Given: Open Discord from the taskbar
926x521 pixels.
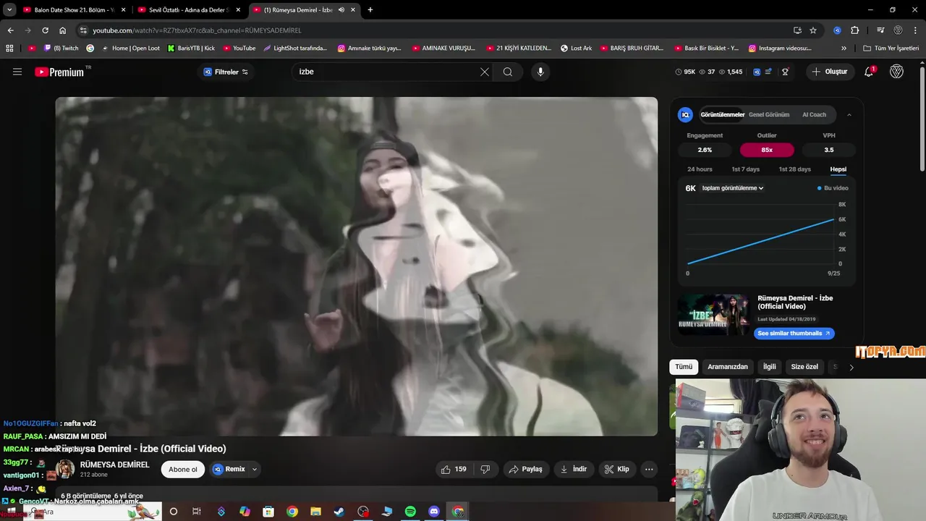Looking at the screenshot, I should coord(434,512).
